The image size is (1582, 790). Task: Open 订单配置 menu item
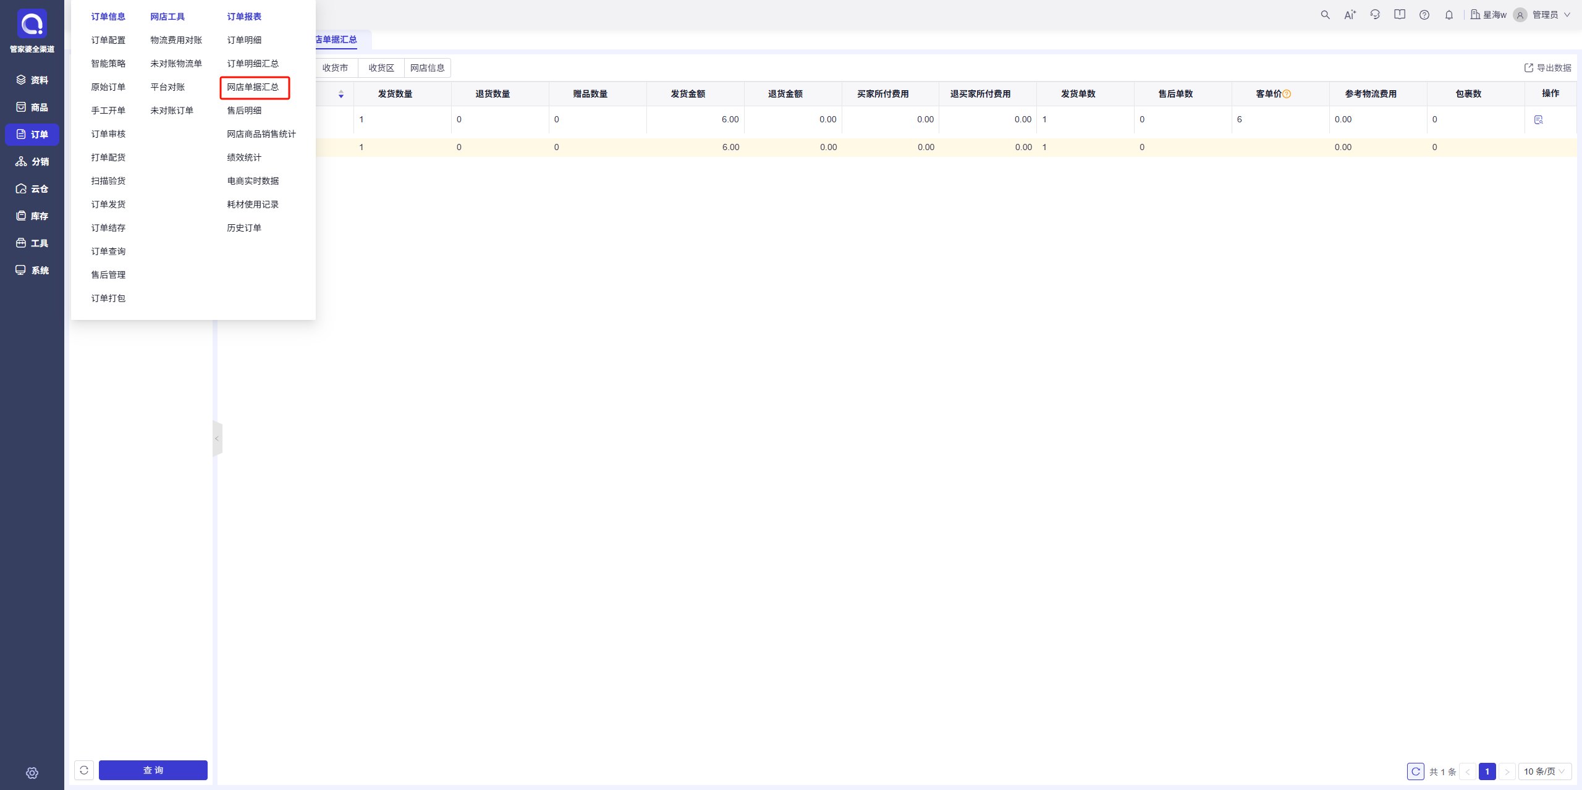108,40
